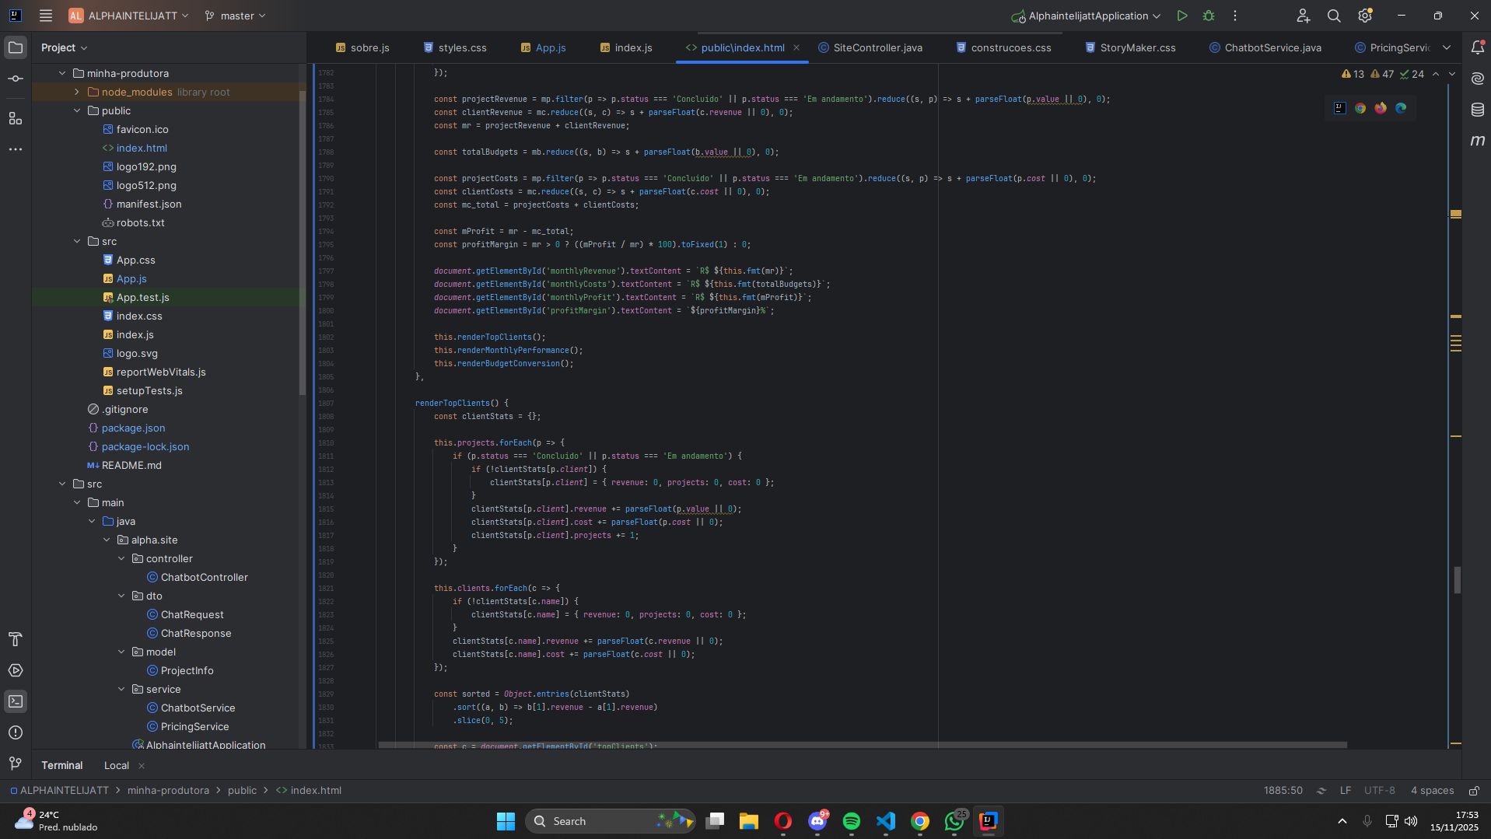Toggle read-only lock in status bar
Screen dimensions: 1491x839
pos(1473,791)
